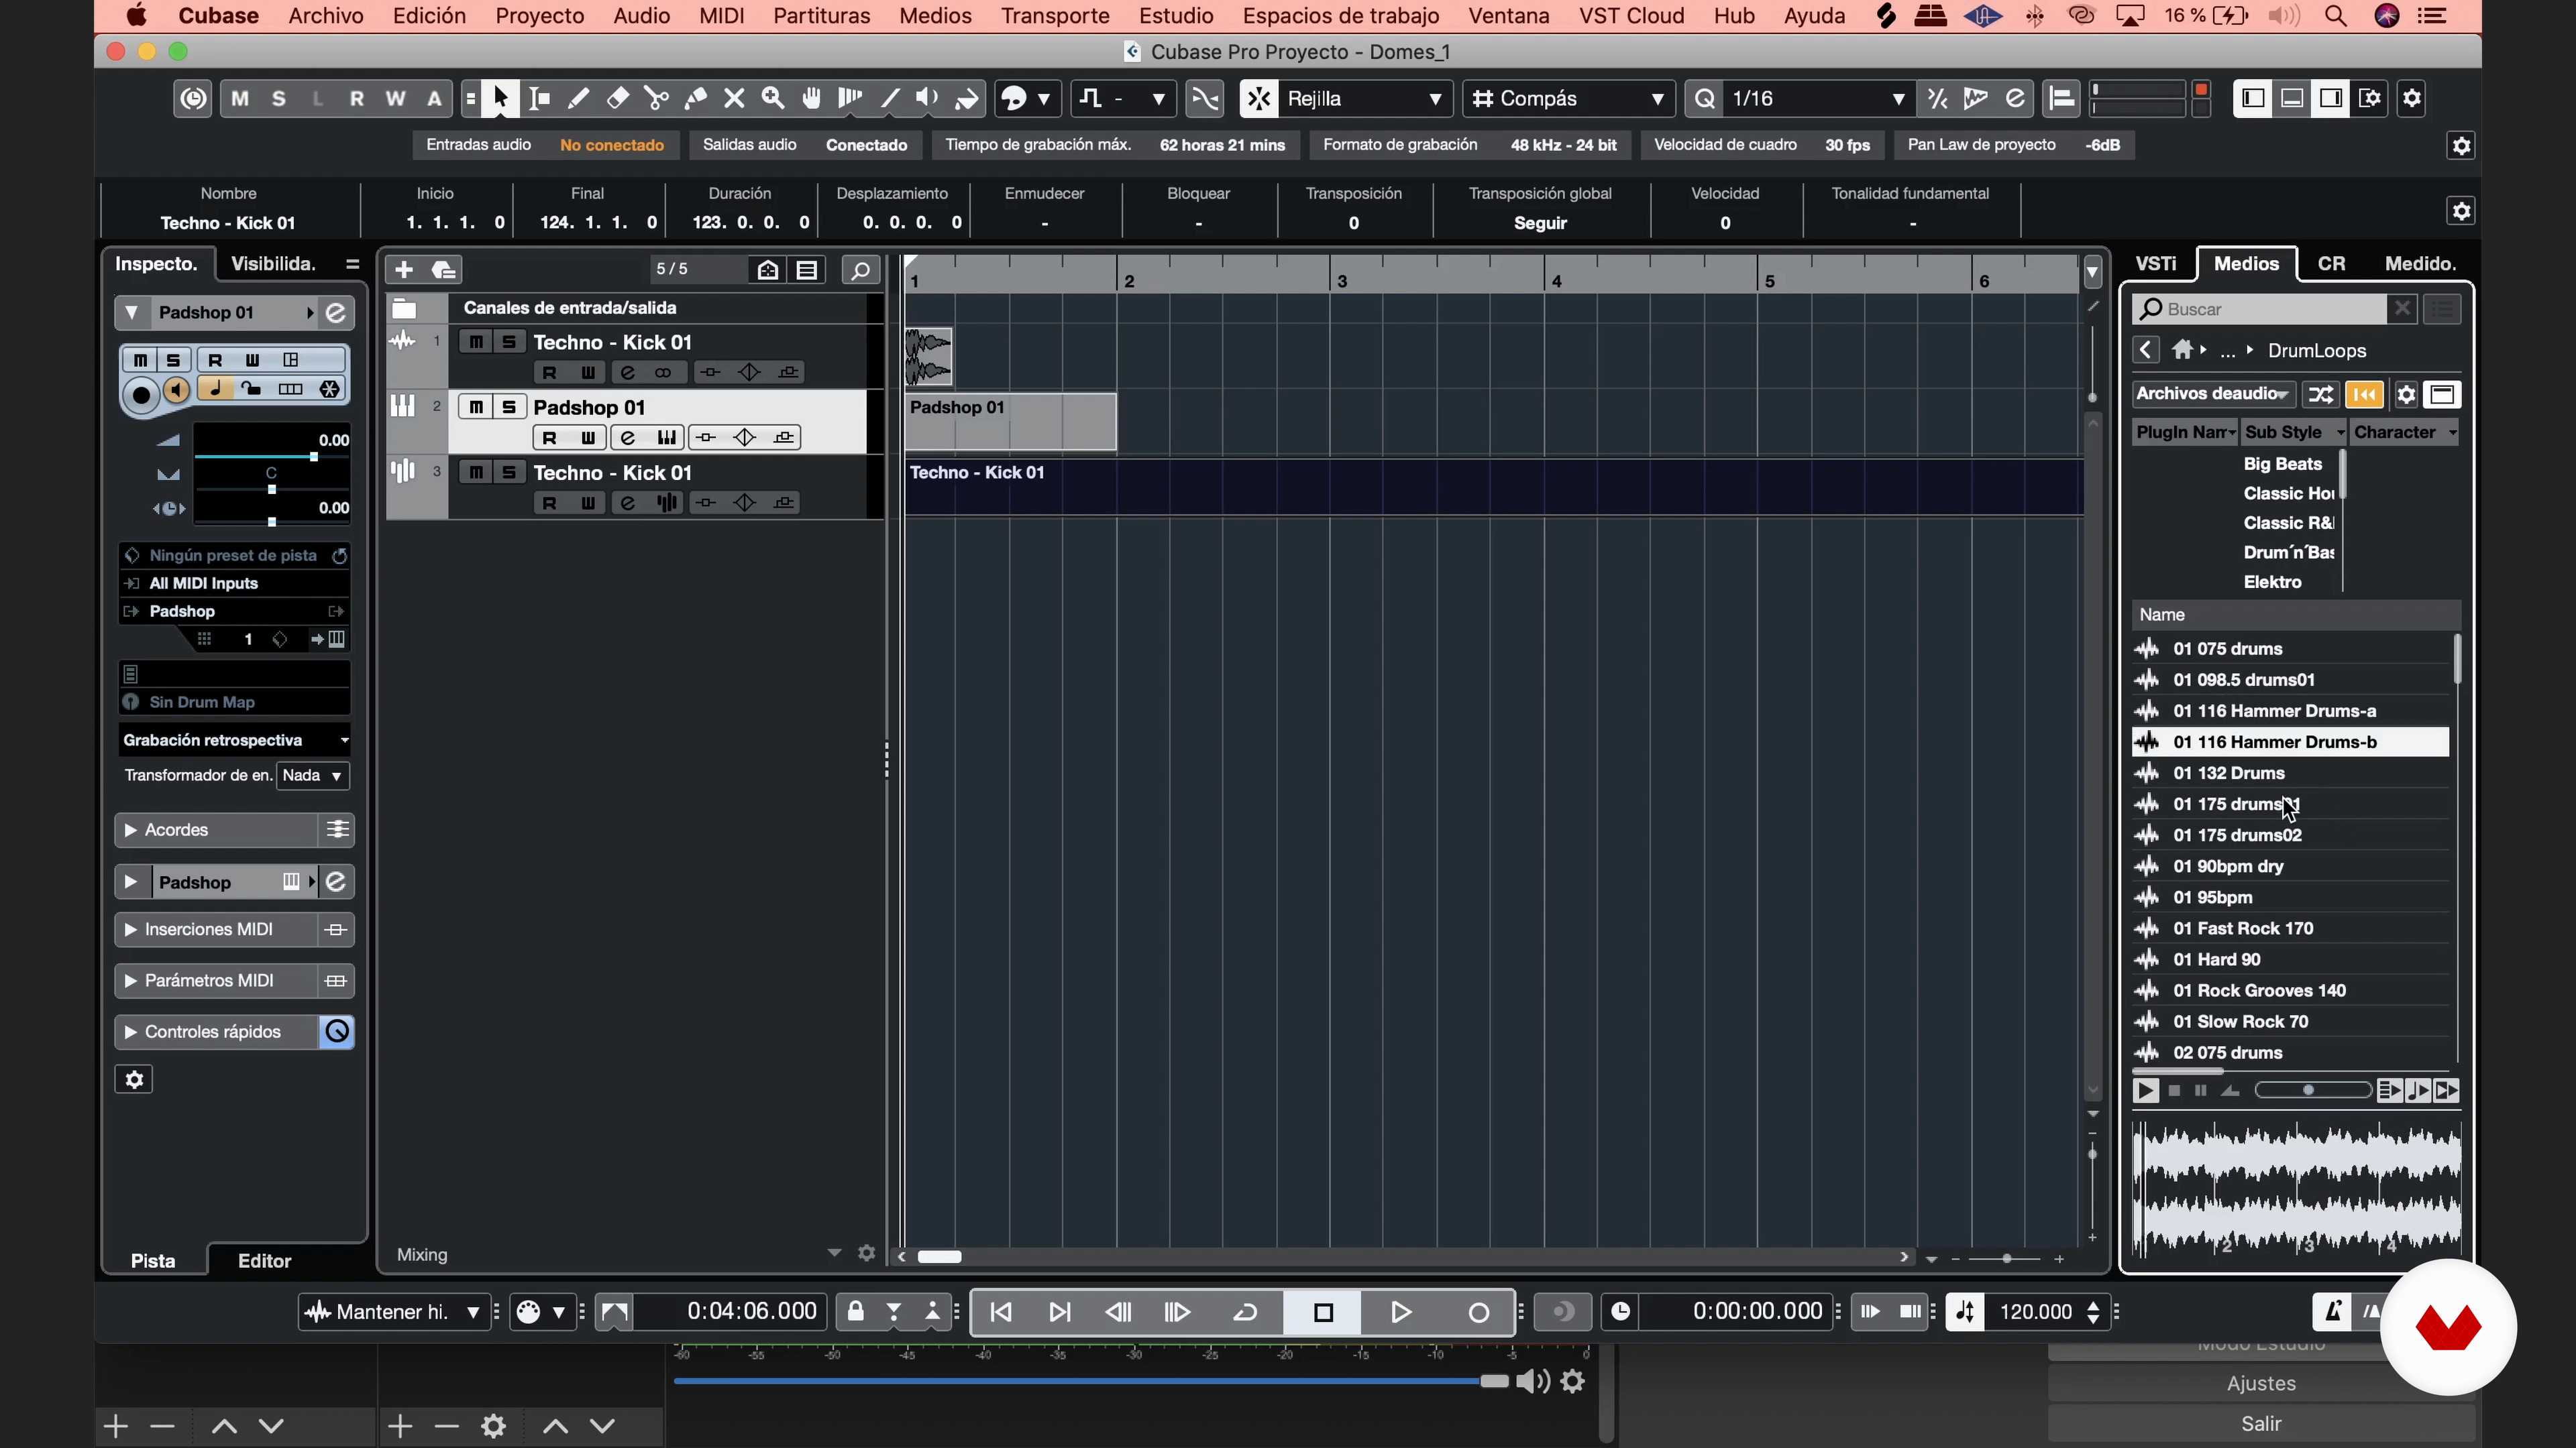
Task: Switch to the Editor tab
Action: point(264,1261)
